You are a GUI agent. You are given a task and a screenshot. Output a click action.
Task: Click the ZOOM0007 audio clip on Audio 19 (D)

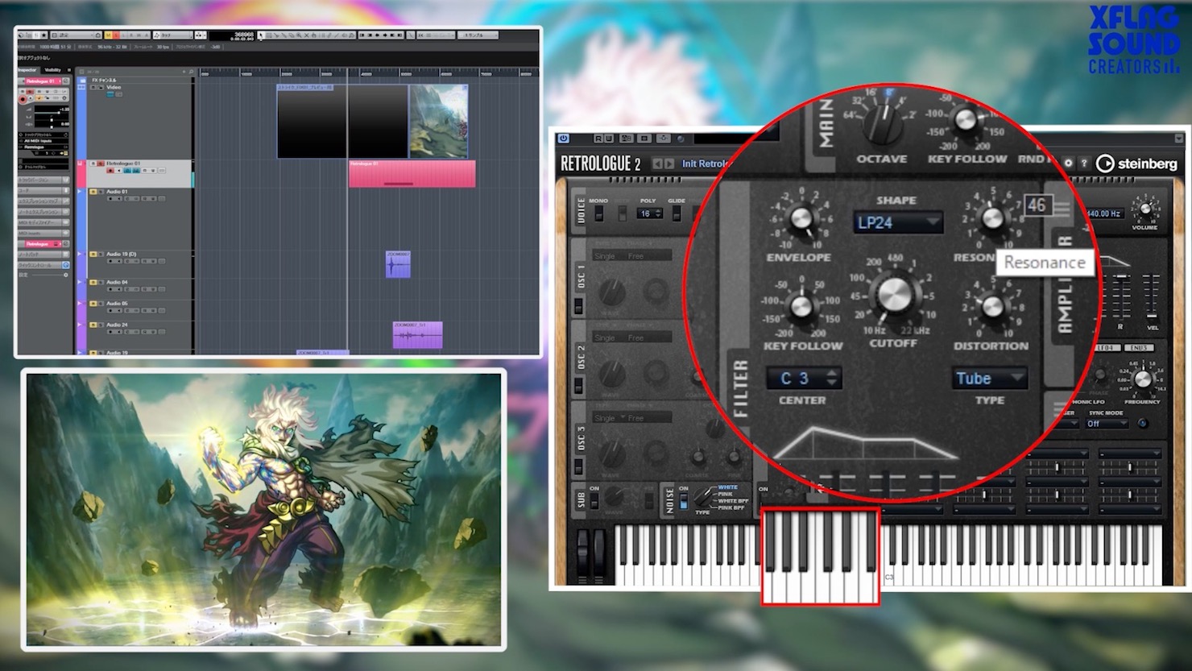point(398,264)
